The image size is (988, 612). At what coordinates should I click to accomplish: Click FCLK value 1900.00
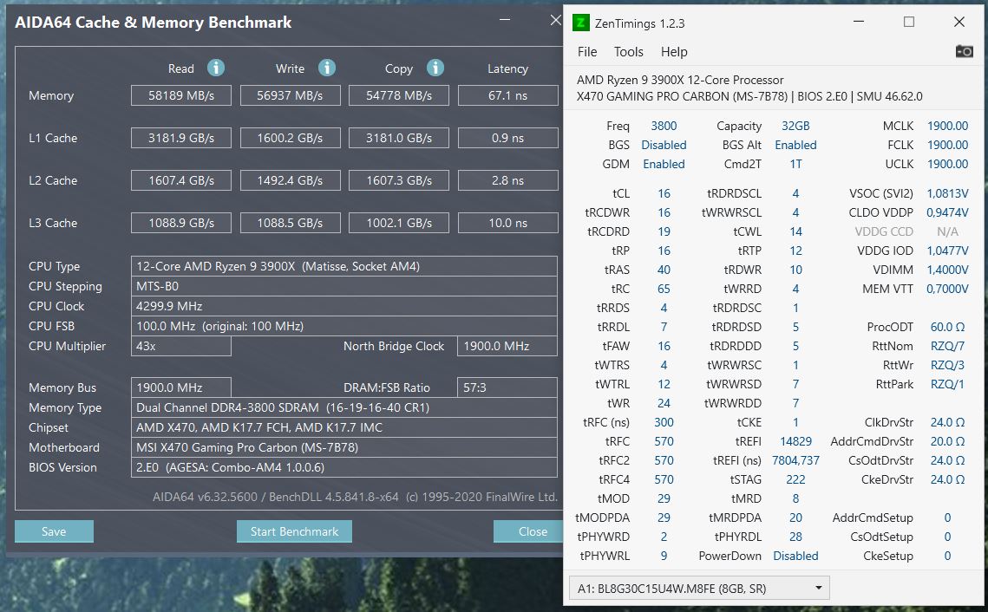pyautogui.click(x=947, y=145)
